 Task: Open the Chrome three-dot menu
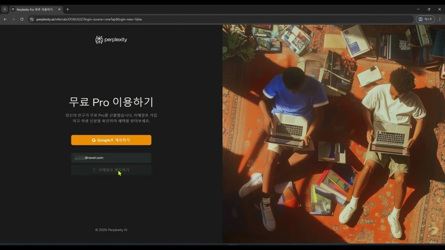click(x=440, y=19)
